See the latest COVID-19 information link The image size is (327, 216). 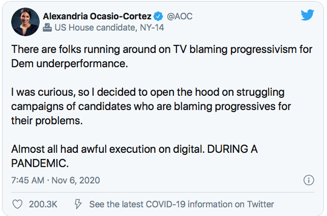click(182, 204)
